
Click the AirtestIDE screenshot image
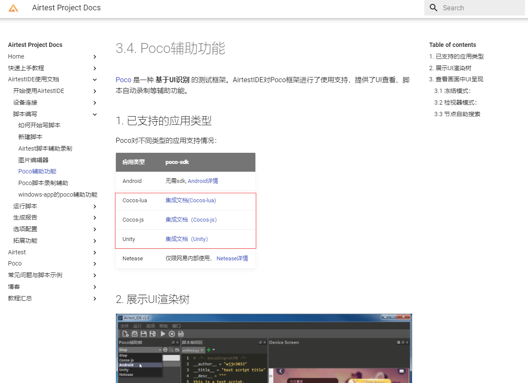(x=264, y=348)
